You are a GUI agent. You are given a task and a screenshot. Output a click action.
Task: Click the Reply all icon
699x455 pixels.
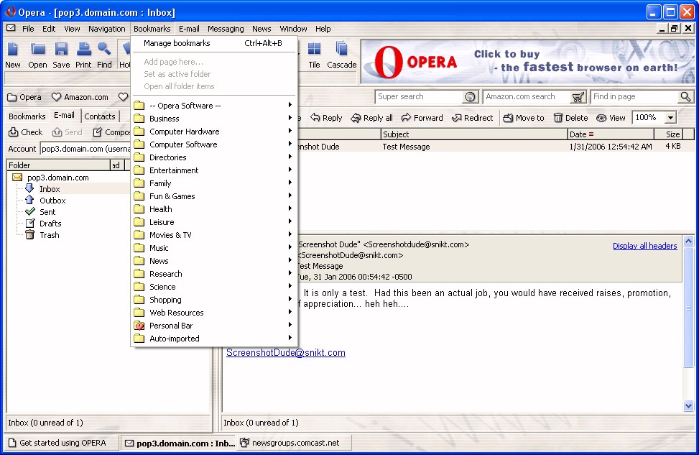(x=356, y=118)
